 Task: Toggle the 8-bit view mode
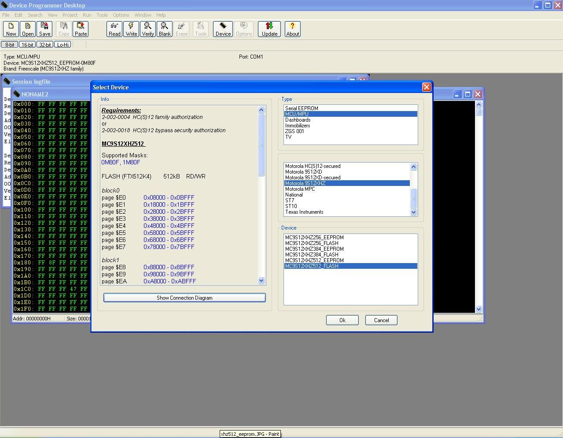pyautogui.click(x=10, y=45)
